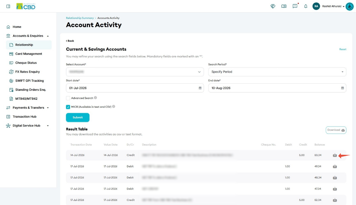Viewport: 356px width, 205px height.
Task: Download the transaction with balance 50.34
Action: click(x=335, y=155)
